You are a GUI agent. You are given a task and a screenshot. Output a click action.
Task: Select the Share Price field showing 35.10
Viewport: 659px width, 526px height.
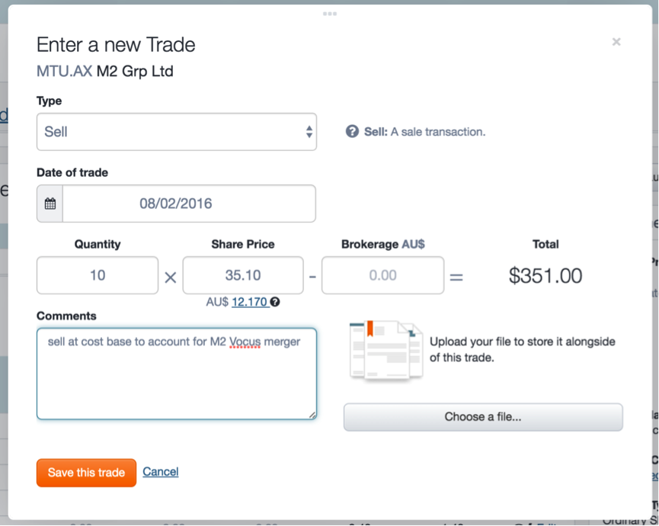pos(242,275)
